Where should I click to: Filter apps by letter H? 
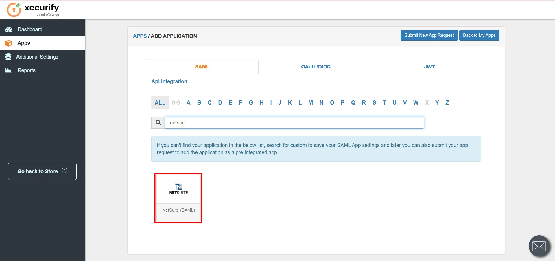(x=261, y=102)
